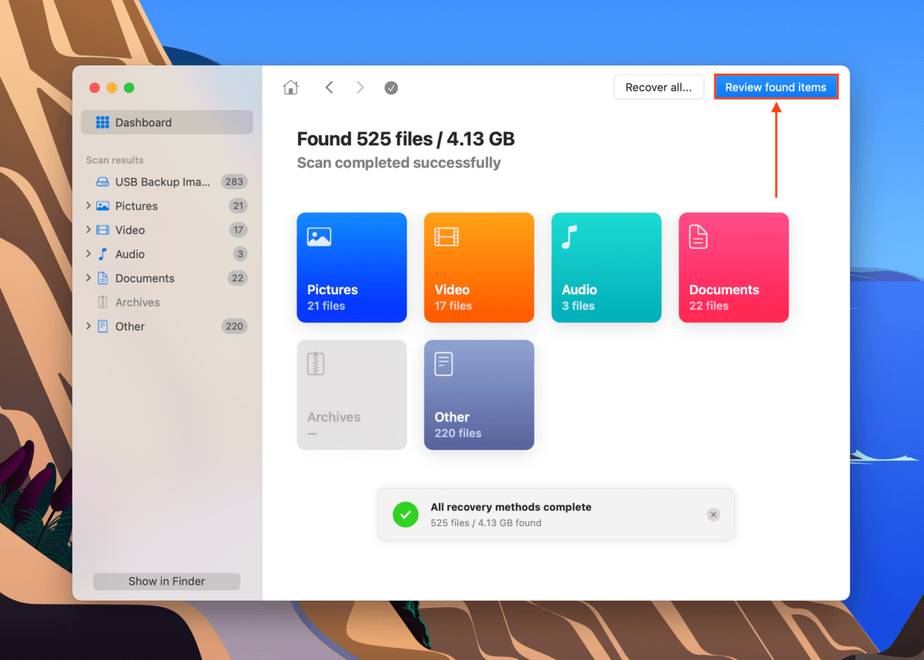Select Pictures in the sidebar list
The height and width of the screenshot is (660, 924).
tap(166, 206)
